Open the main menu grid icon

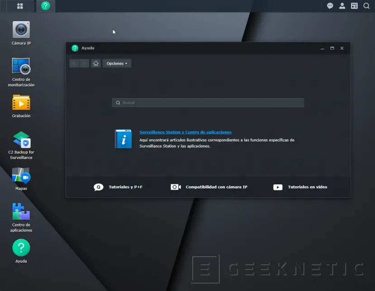pyautogui.click(x=20, y=6)
